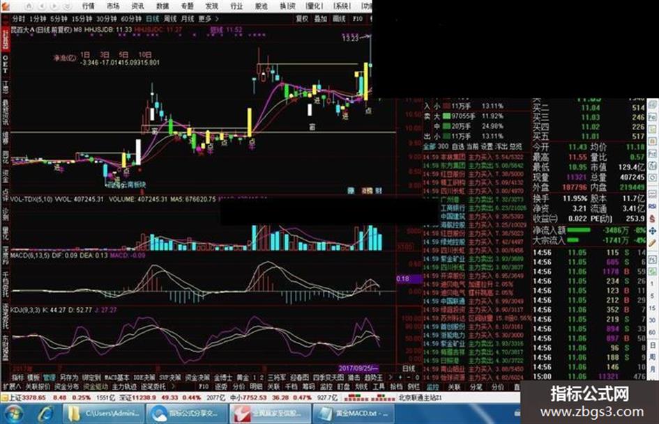Select the 模板 tab
This screenshot has height=424, width=659.
click(33, 378)
